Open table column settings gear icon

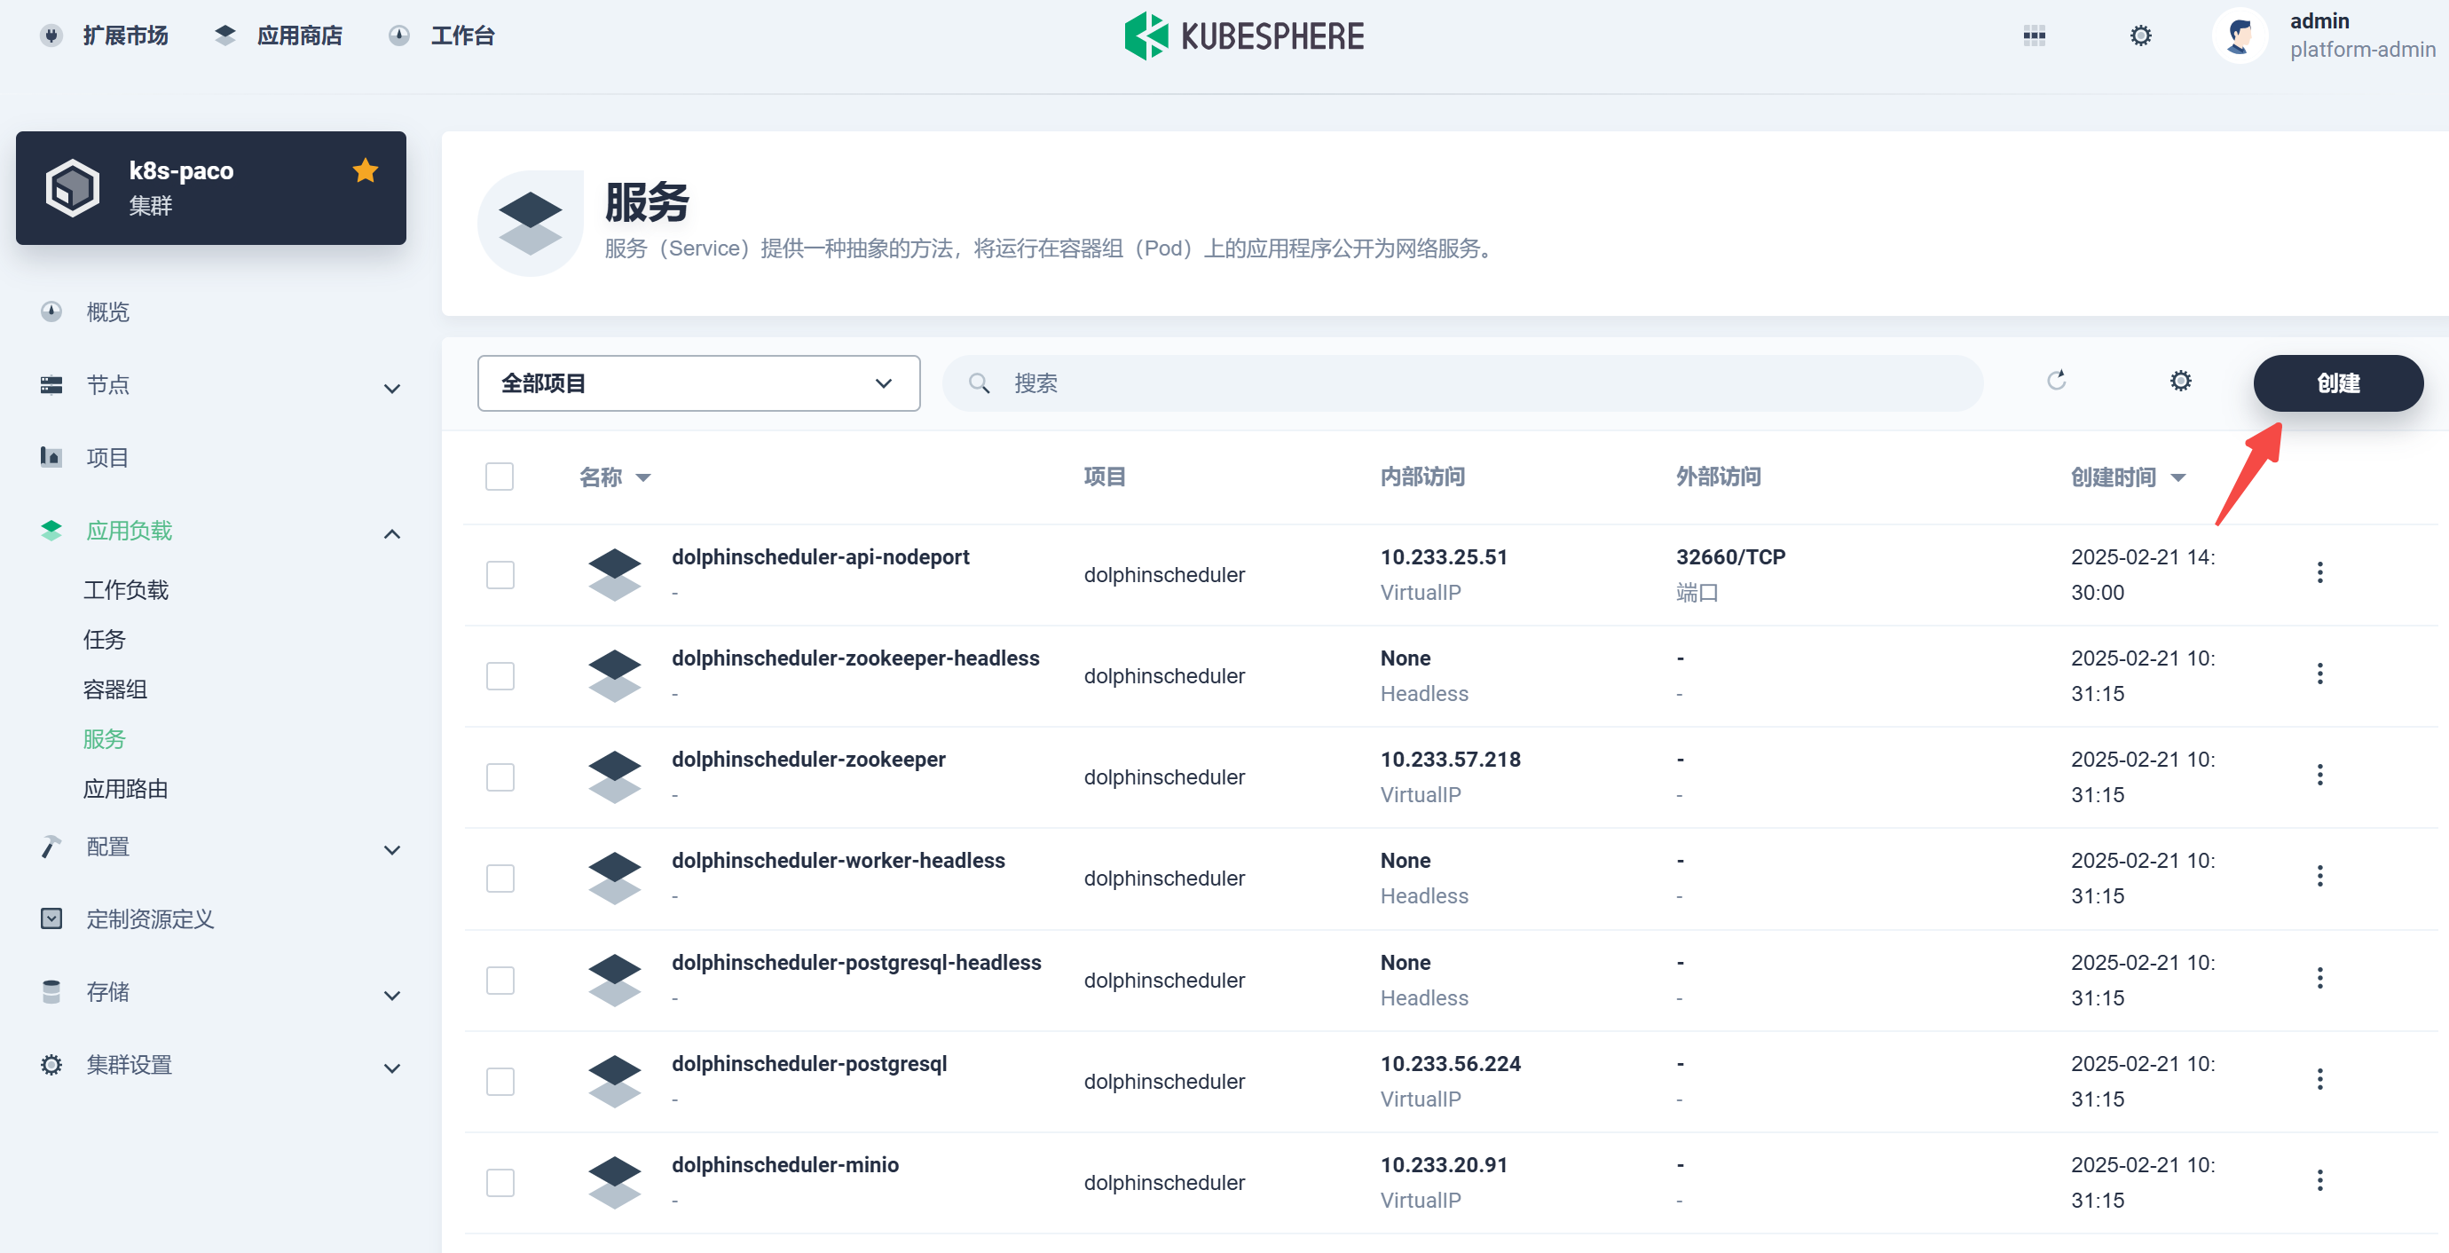[x=2180, y=382]
